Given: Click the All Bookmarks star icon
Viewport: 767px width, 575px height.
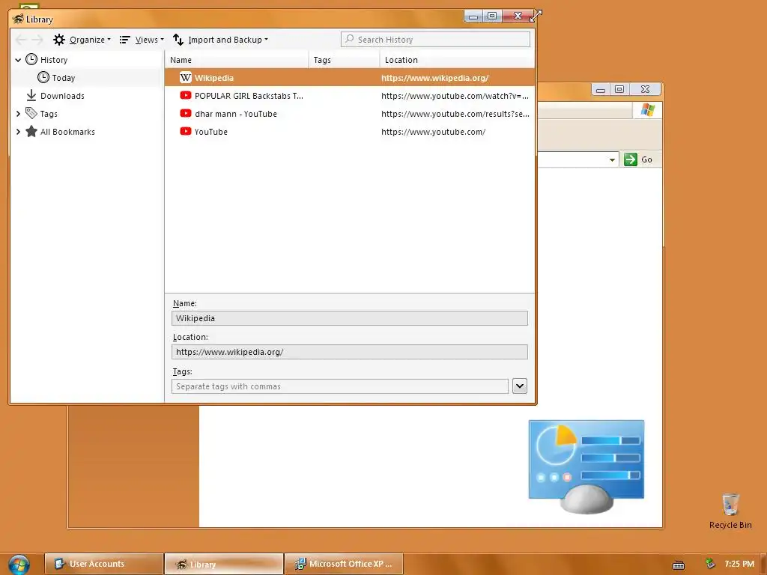Looking at the screenshot, I should 31,131.
